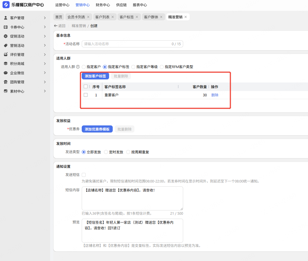Click 批量删除 button next to 添加客户标签
Screen dimensions: 308x261
tap(121, 76)
